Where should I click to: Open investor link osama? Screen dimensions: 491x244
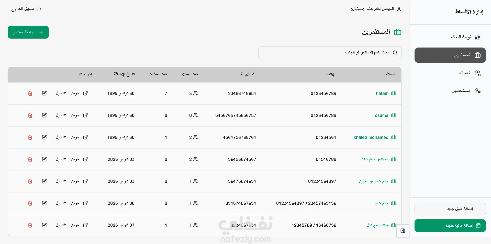pos(382,115)
